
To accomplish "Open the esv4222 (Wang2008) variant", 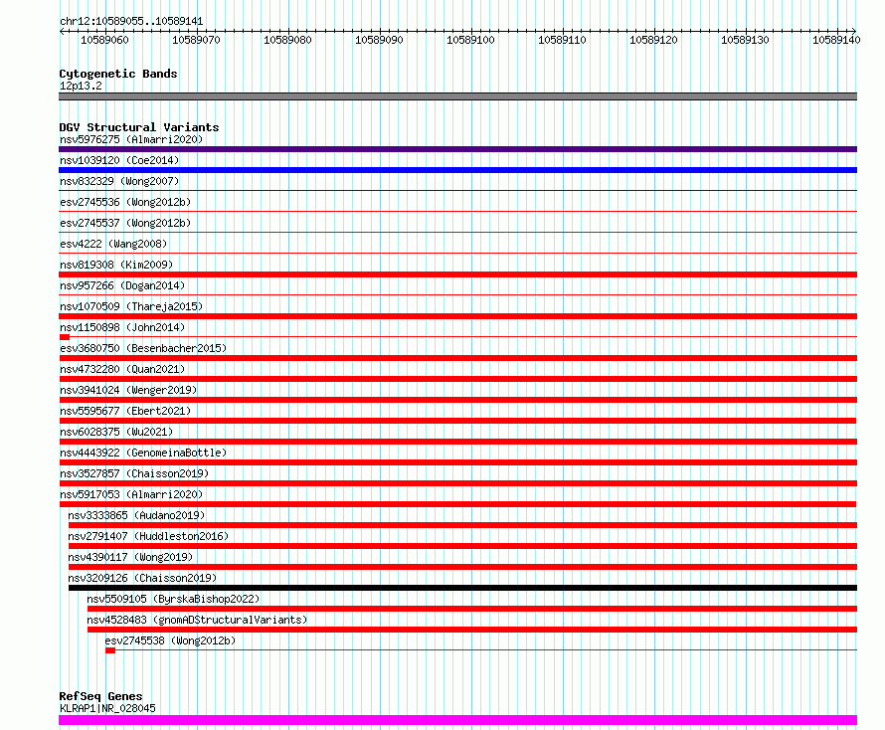I will [113, 244].
